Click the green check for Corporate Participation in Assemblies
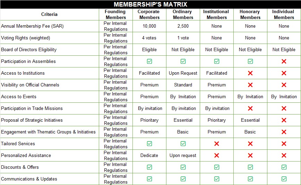This screenshot has width=301, height=185. point(149,61)
